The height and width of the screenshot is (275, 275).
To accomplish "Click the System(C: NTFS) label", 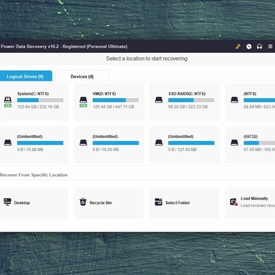I will 33,94.
